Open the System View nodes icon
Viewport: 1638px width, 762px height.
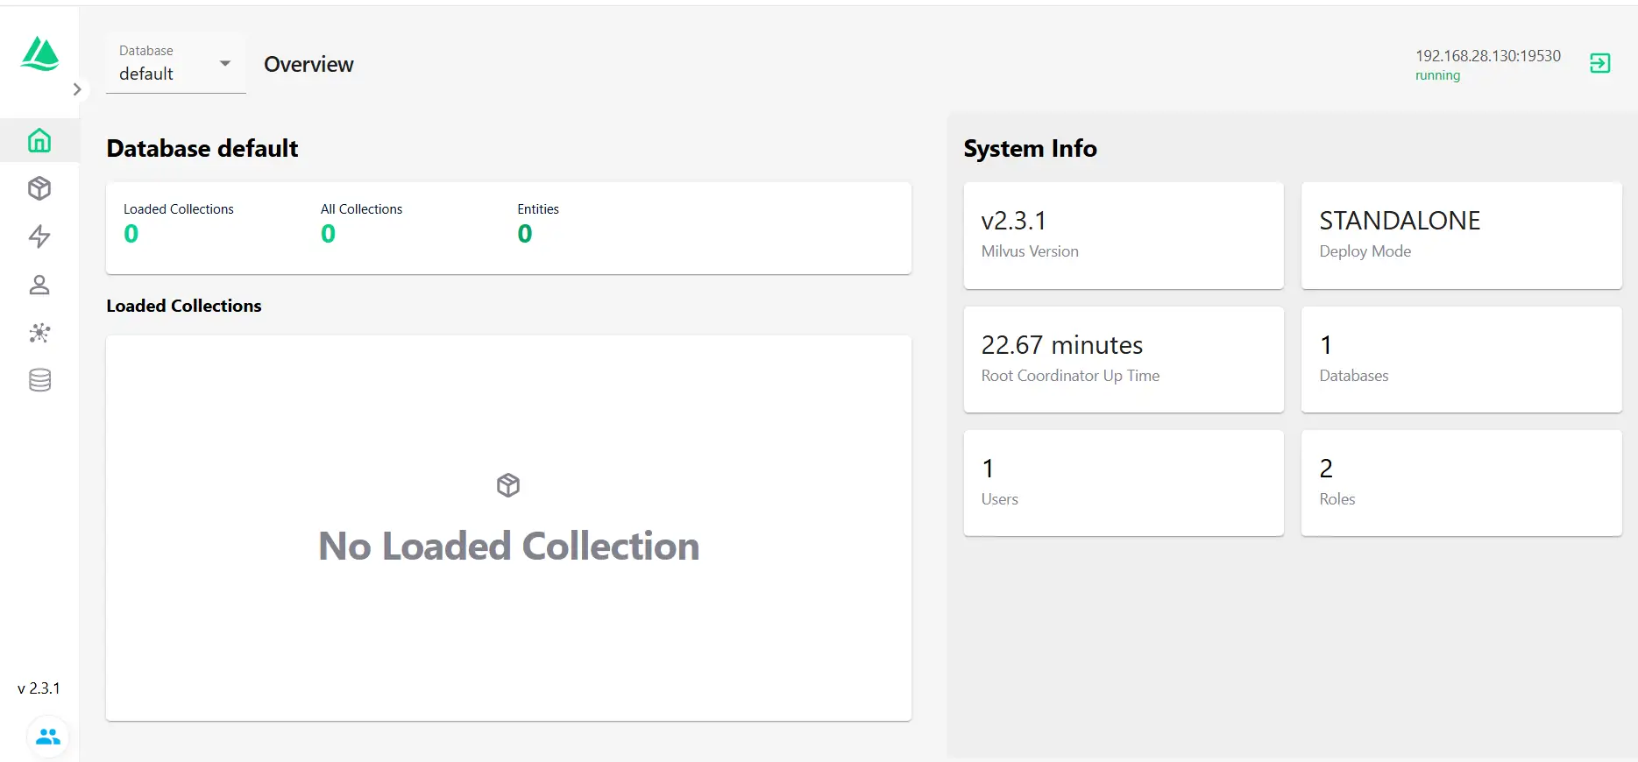(x=39, y=333)
